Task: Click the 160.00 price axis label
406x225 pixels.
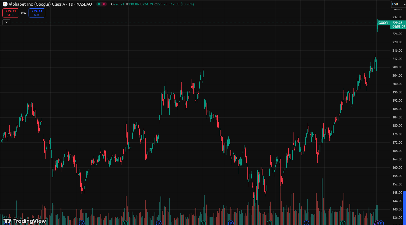Action: [x=397, y=168]
